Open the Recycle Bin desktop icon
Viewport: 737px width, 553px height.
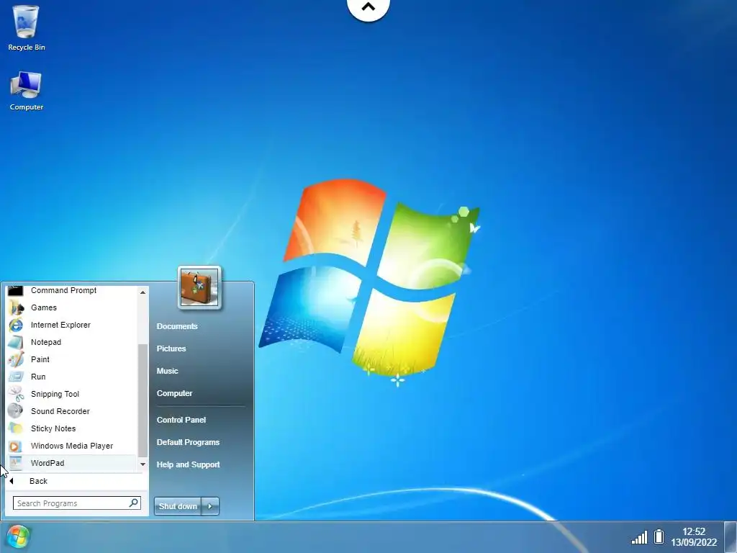[27, 27]
